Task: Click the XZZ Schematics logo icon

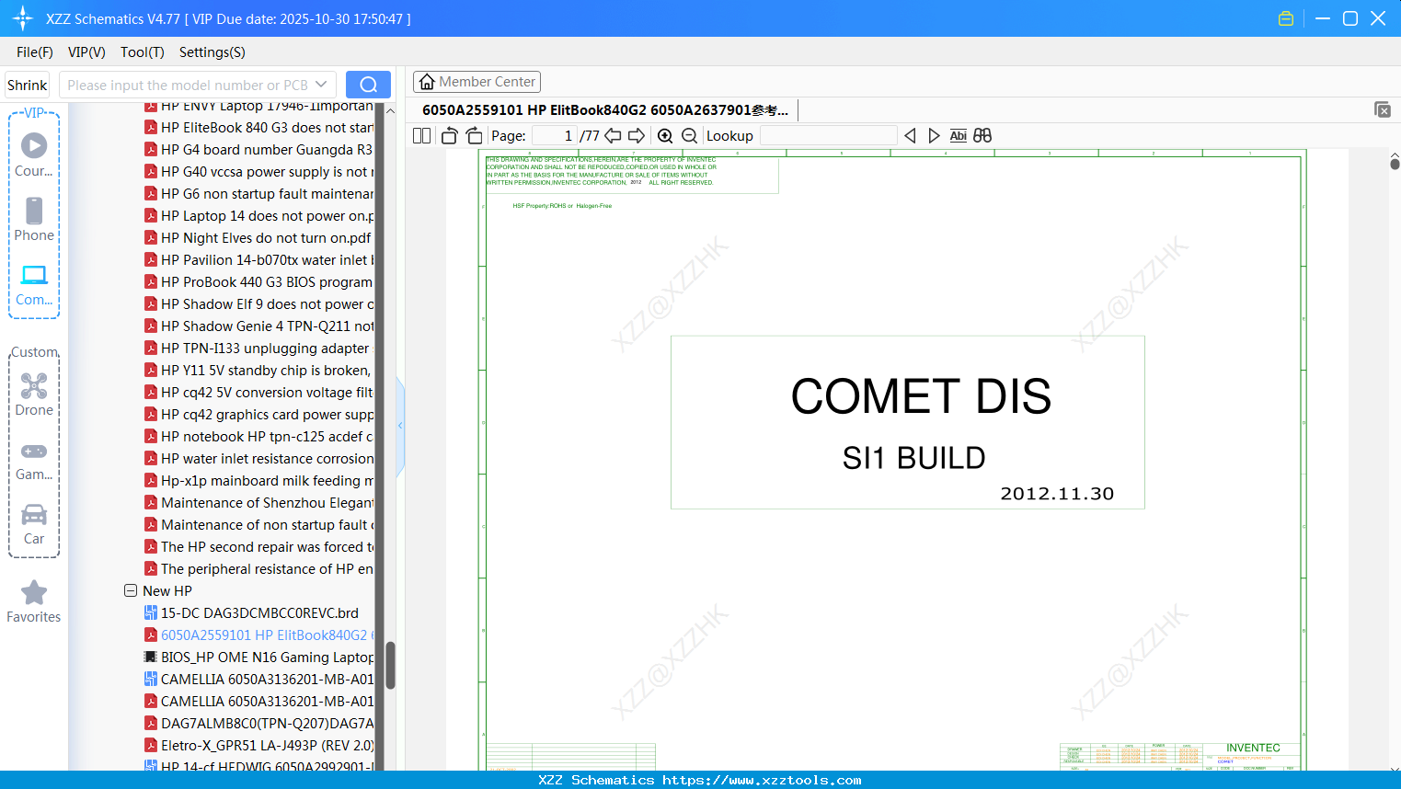Action: click(x=22, y=18)
